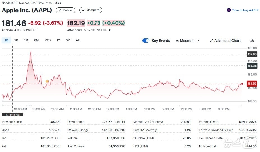Open chart settings gear icon
Image resolution: width=260 pixels, height=152 pixels.
[252, 41]
